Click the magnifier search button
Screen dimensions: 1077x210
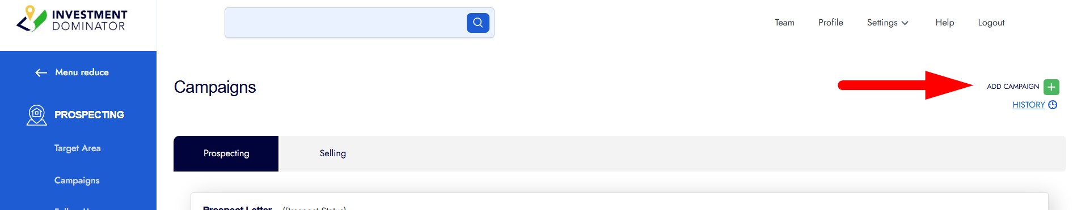tap(478, 23)
